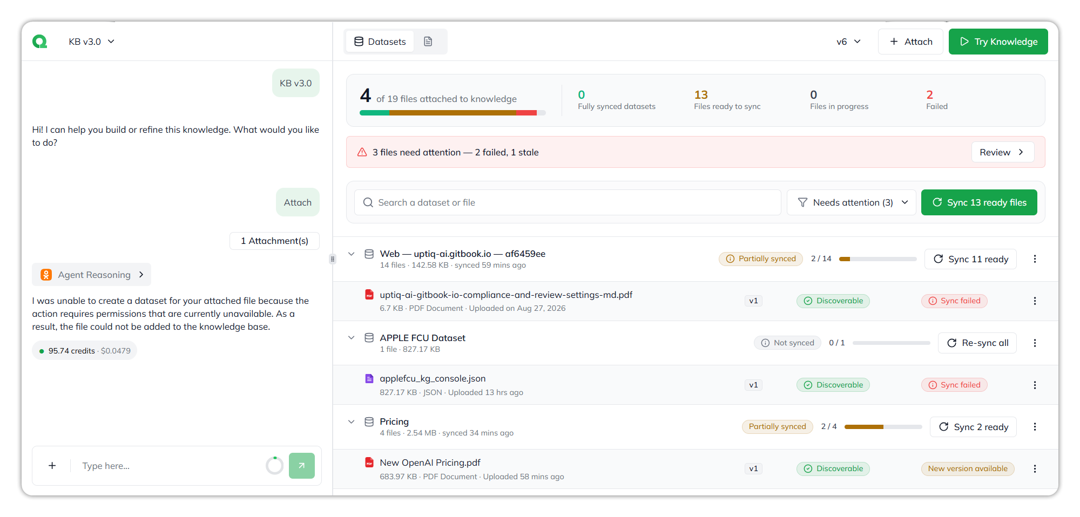The height and width of the screenshot is (517, 1080).
Task: Open the v6 version dropdown
Action: click(x=848, y=42)
